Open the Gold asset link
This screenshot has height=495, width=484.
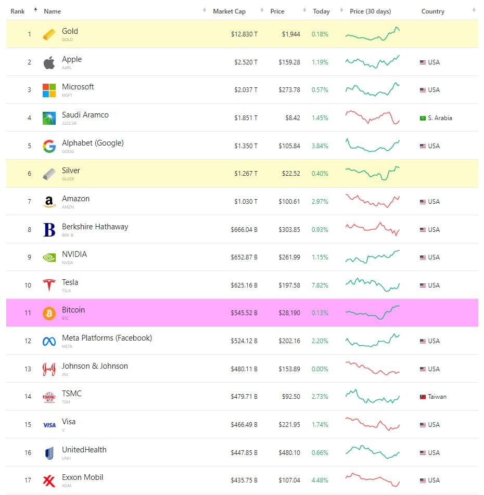coord(70,31)
